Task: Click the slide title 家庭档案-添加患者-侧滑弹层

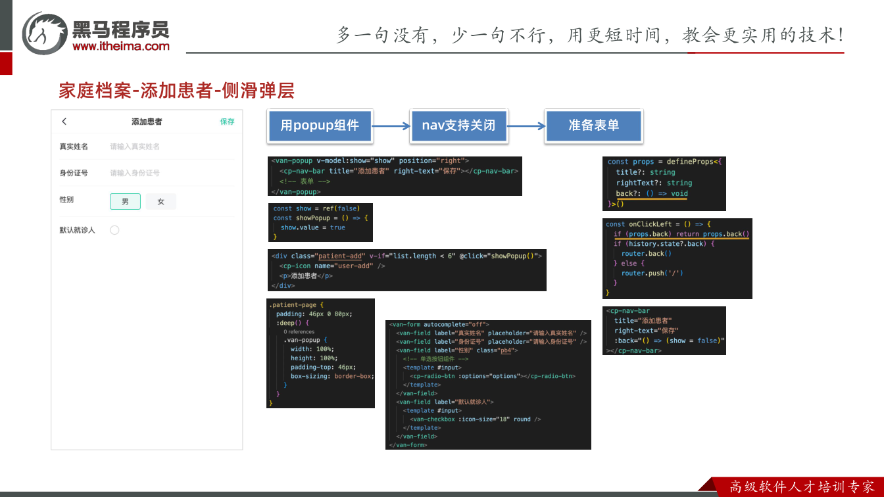Action: tap(176, 91)
